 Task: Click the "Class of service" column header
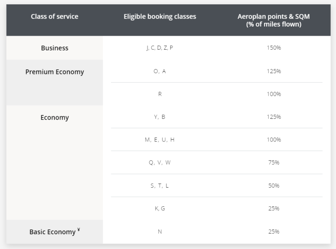pyautogui.click(x=55, y=17)
